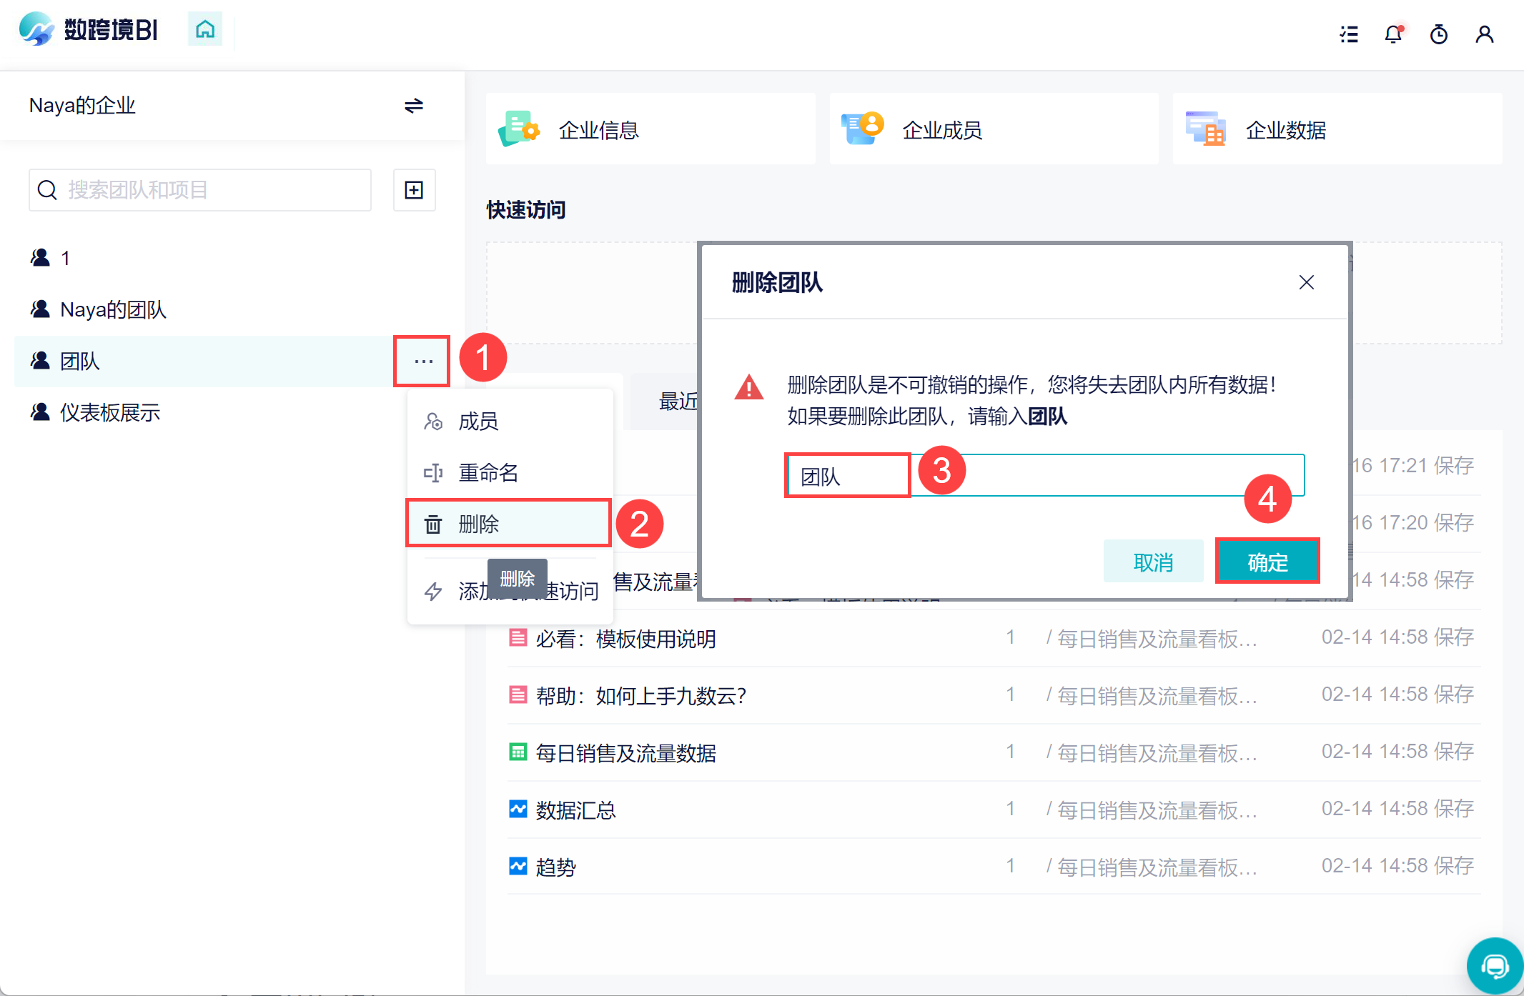Click the 搜索团队和项目 search box
This screenshot has width=1524, height=996.
(200, 190)
